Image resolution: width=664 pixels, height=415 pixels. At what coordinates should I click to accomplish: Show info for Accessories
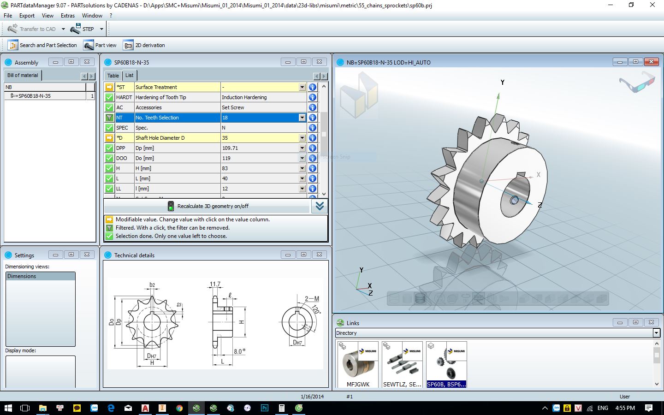click(x=313, y=107)
